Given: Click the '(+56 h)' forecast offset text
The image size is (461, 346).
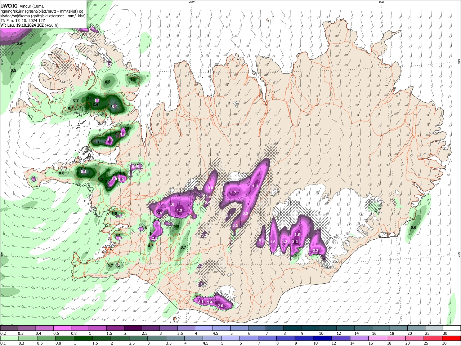Looking at the screenshot, I should pyautogui.click(x=52, y=25).
